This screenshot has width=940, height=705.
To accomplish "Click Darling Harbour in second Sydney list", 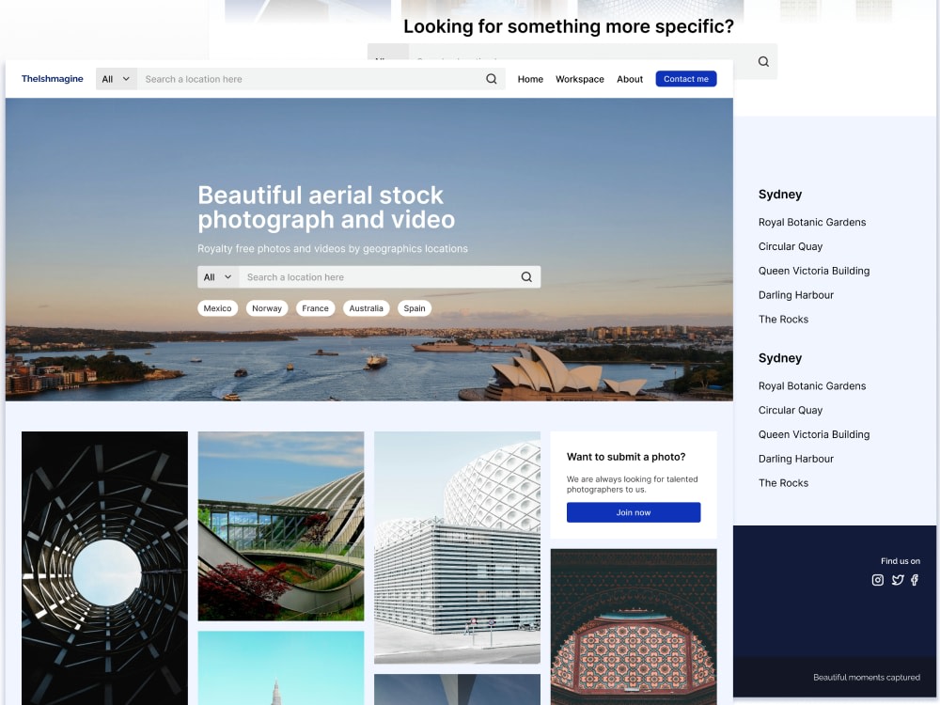I will (x=795, y=459).
